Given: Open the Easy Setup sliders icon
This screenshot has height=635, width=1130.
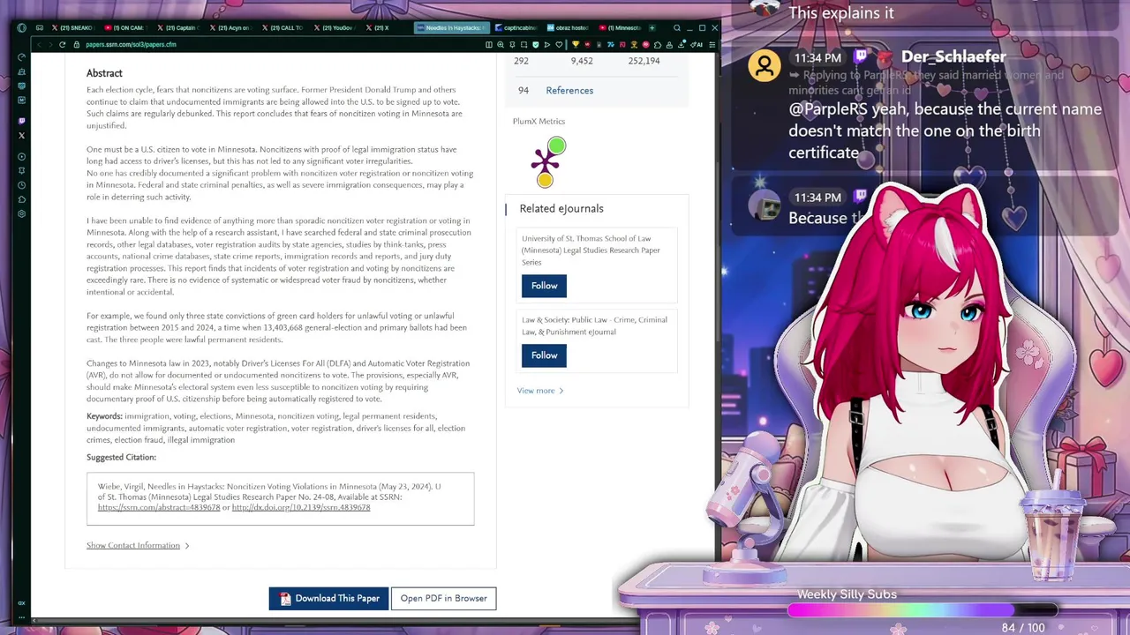Looking at the screenshot, I should click(x=712, y=44).
